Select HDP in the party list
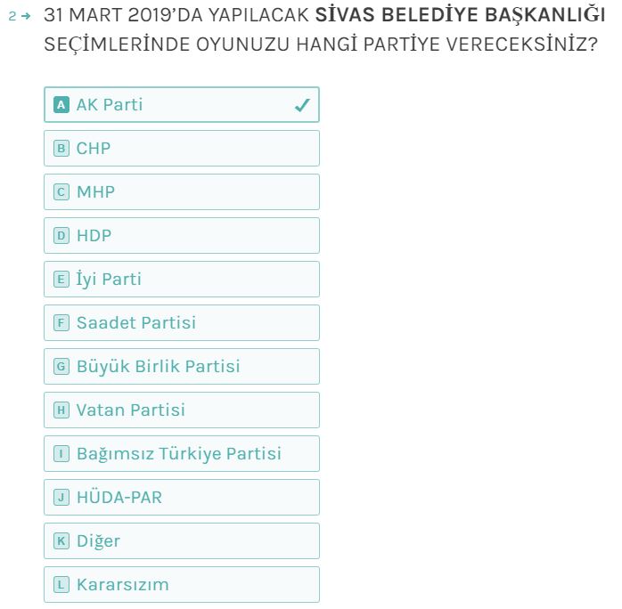The width and height of the screenshot is (622, 609). click(x=181, y=236)
